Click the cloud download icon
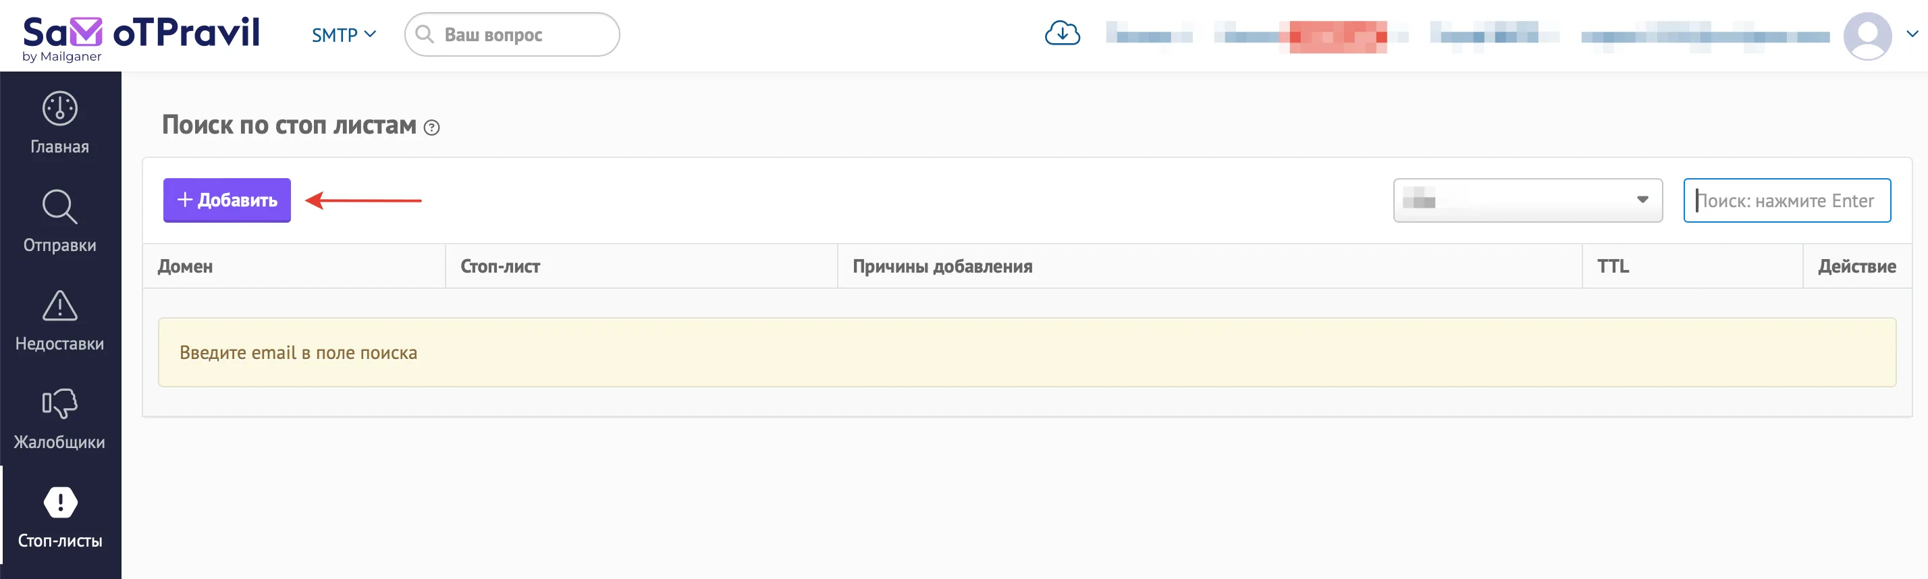 pos(1062,34)
